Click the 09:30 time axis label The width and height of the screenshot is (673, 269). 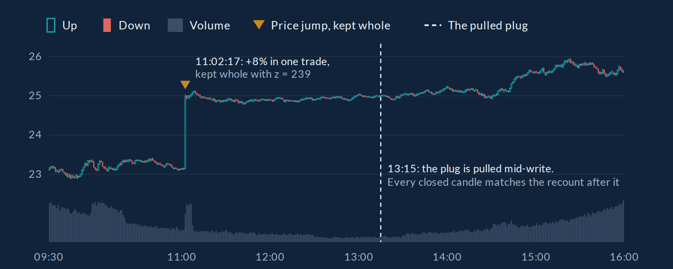(48, 257)
